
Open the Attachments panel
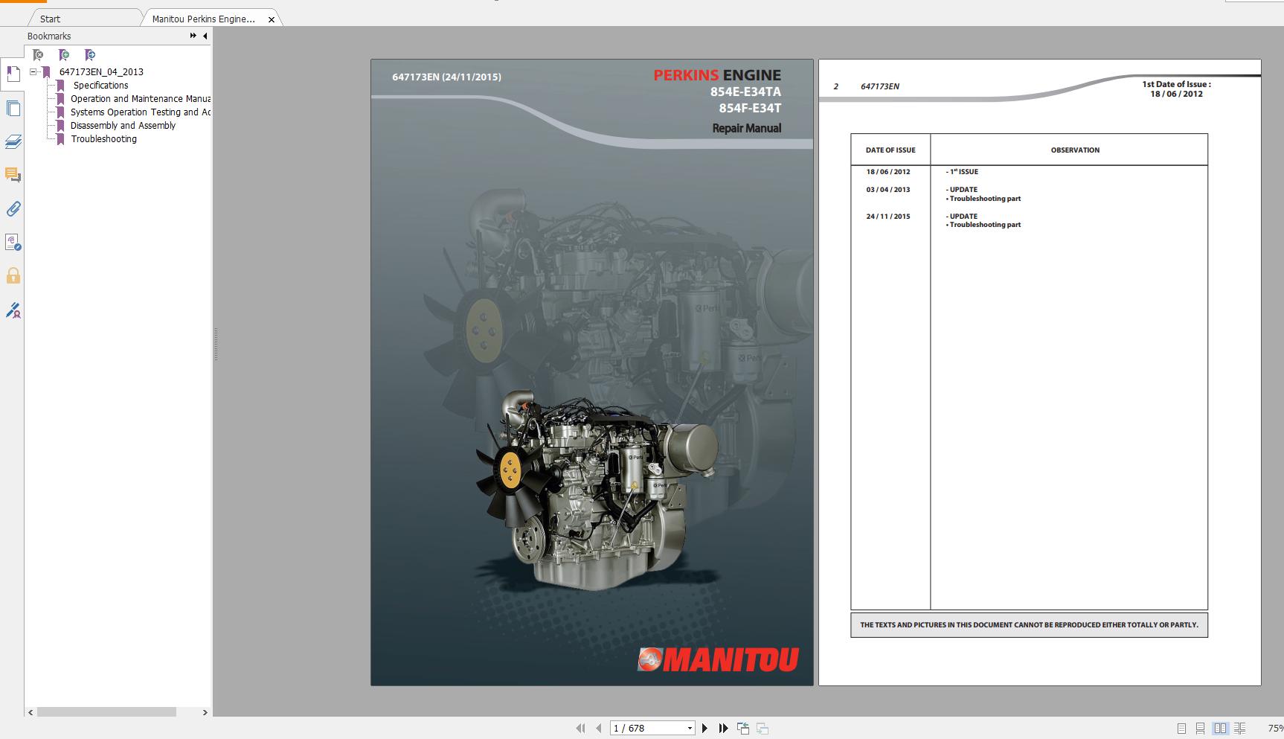pyautogui.click(x=13, y=209)
